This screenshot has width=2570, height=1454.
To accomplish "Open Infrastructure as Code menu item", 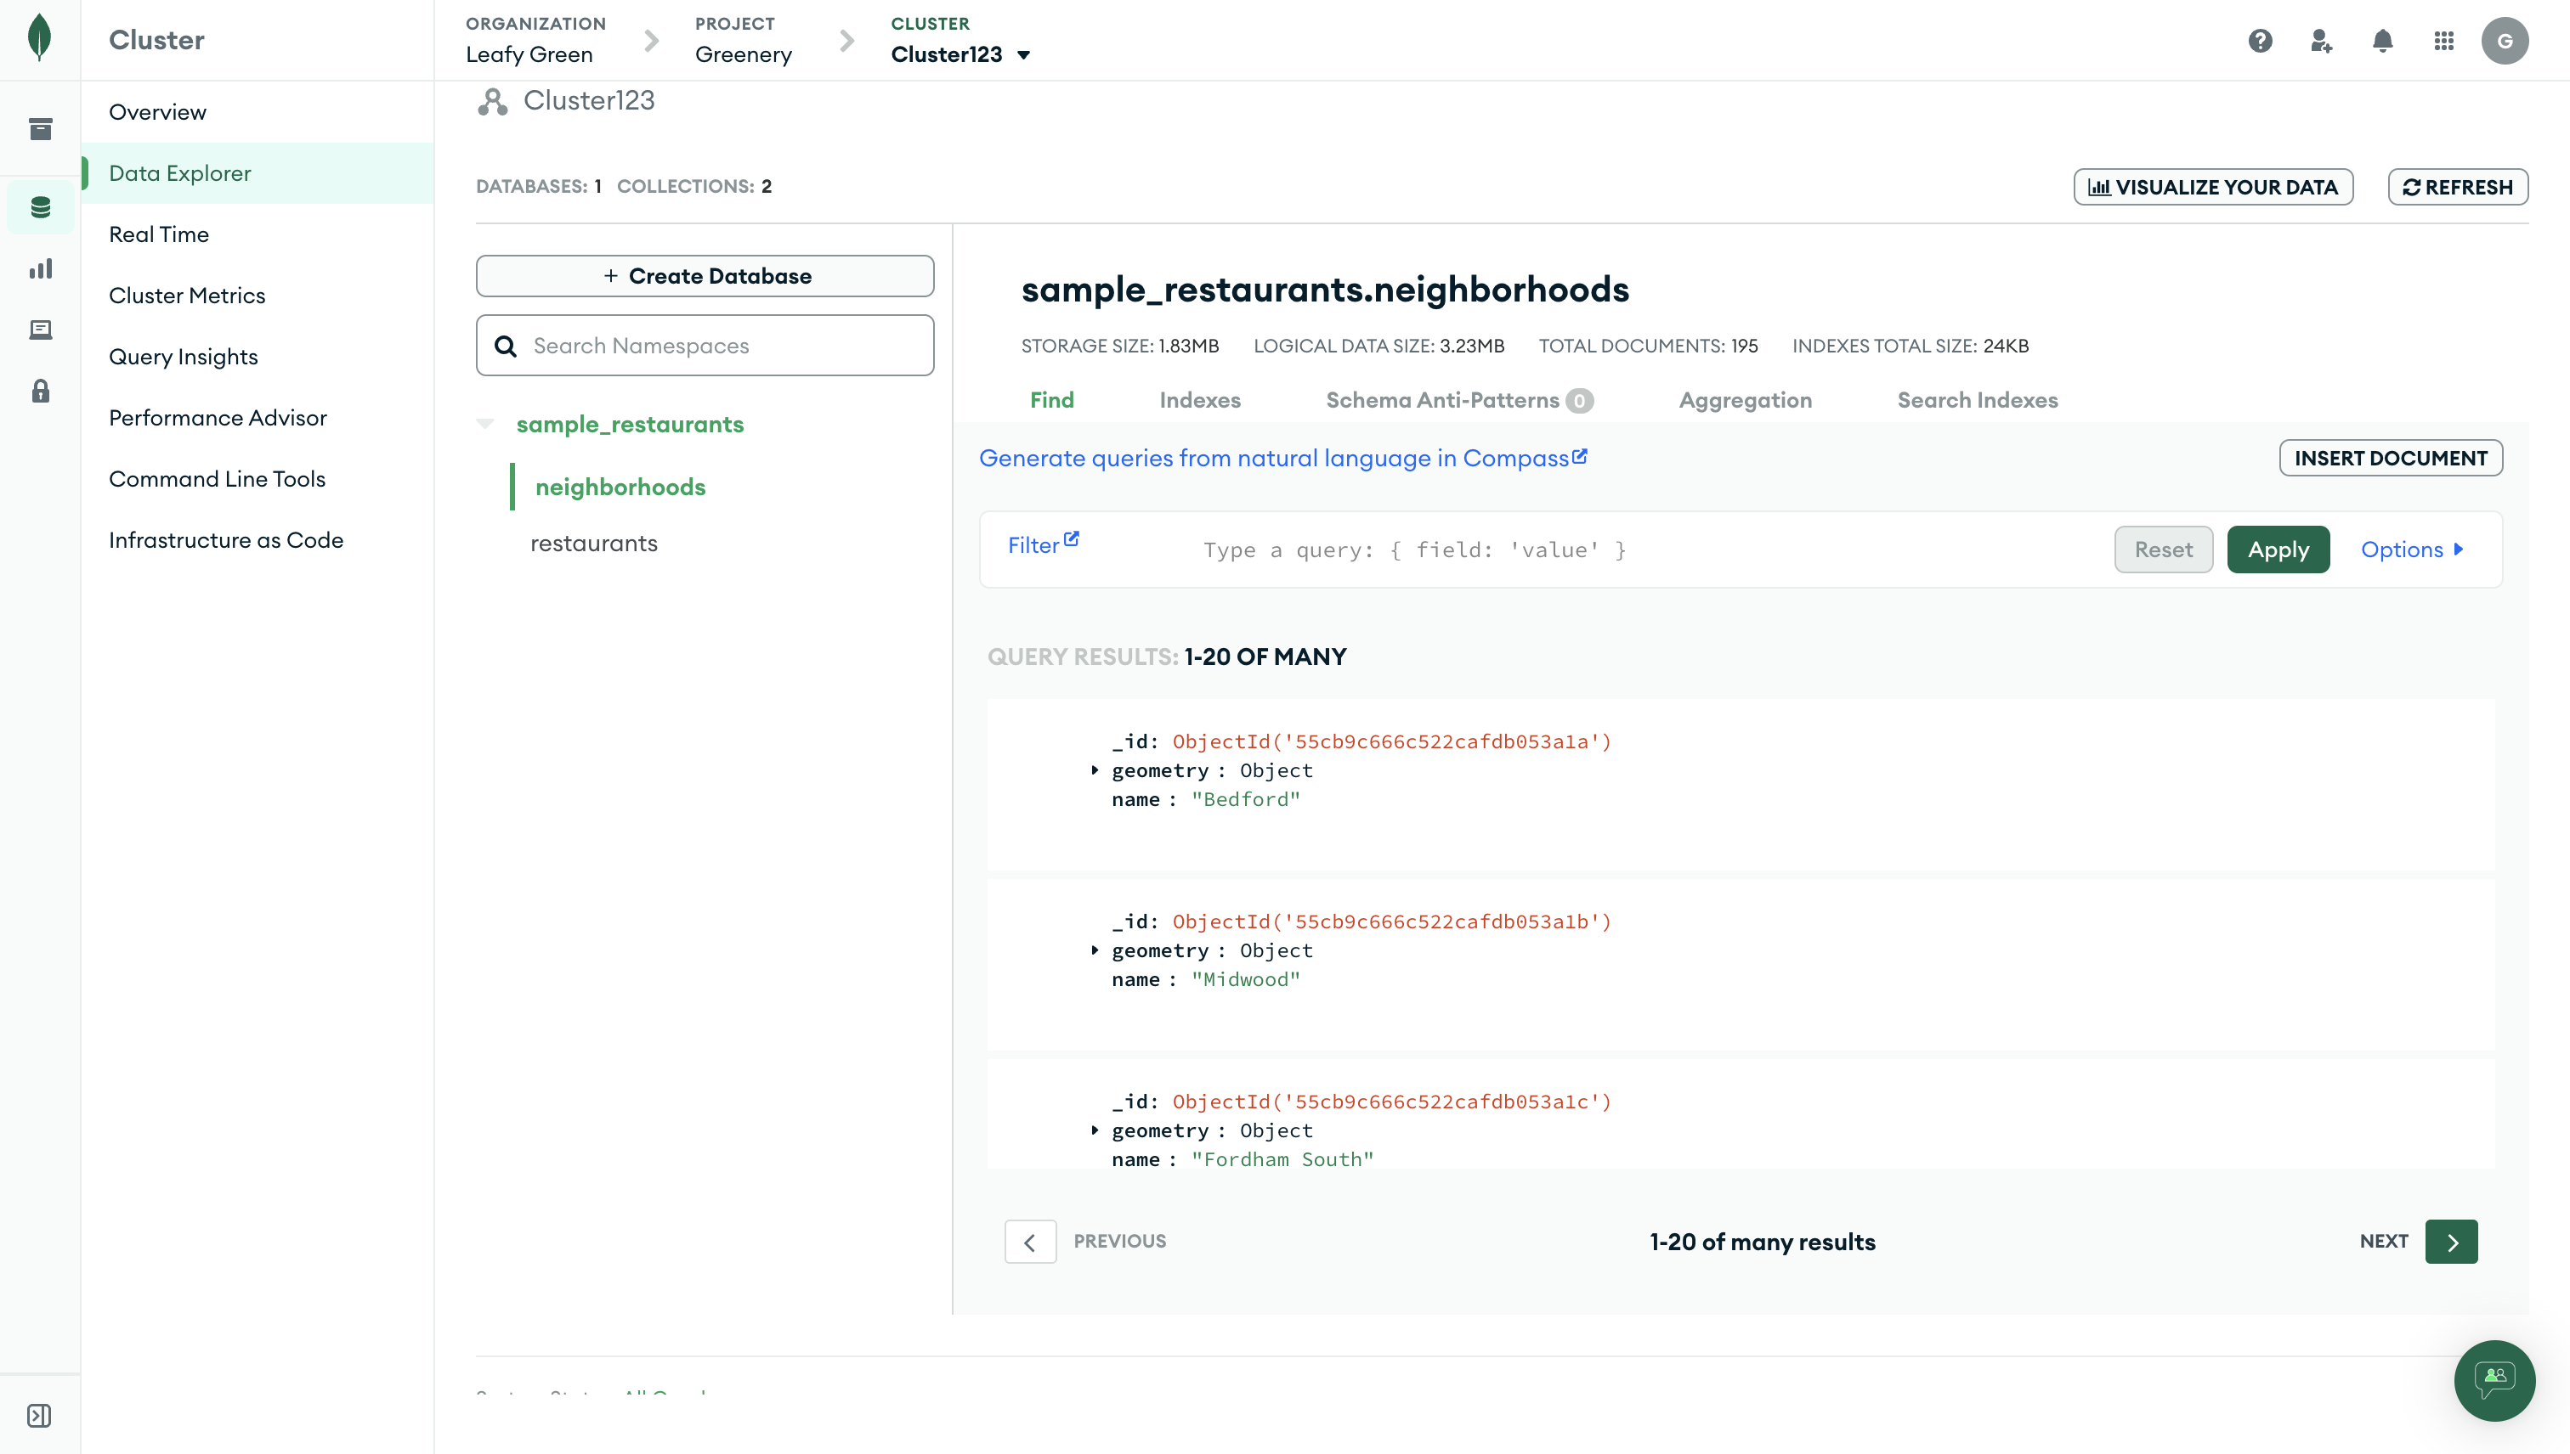I will 258,539.
